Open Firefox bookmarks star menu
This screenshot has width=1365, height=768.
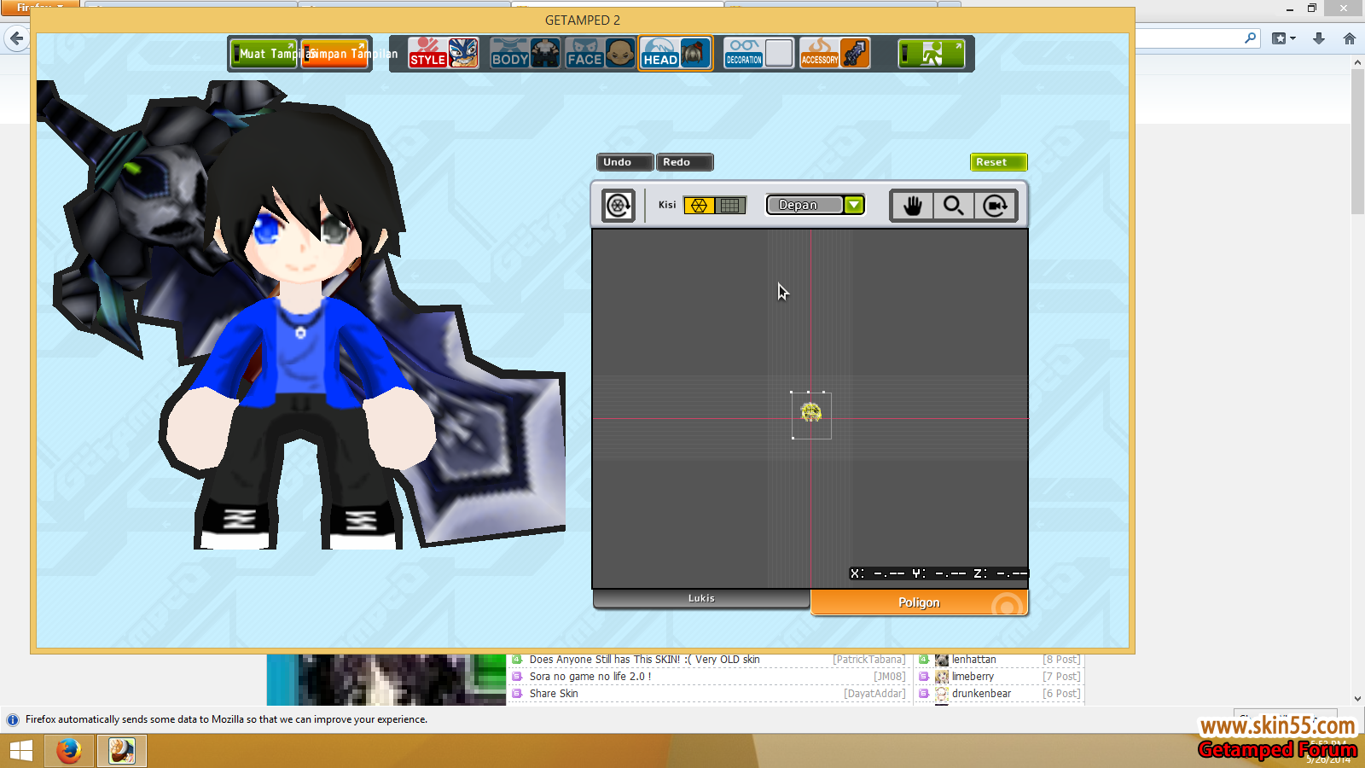tap(1283, 38)
